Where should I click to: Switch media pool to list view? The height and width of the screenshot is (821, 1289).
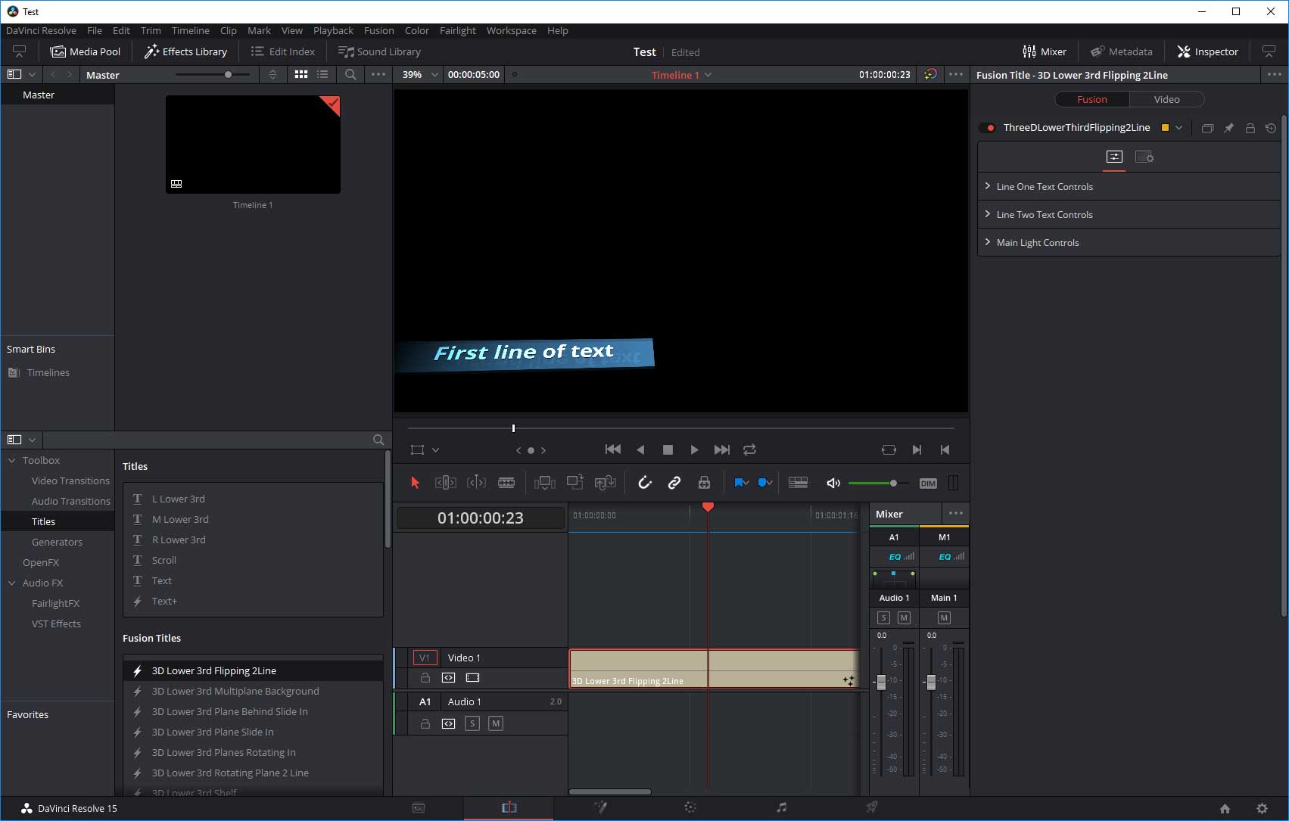(322, 74)
